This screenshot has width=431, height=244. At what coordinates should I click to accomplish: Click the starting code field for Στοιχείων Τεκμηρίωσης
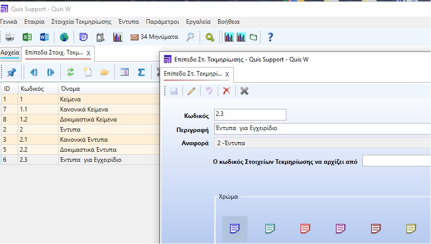point(397,161)
